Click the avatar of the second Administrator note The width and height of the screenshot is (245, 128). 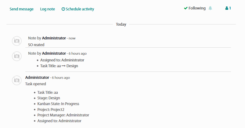[x=17, y=56]
